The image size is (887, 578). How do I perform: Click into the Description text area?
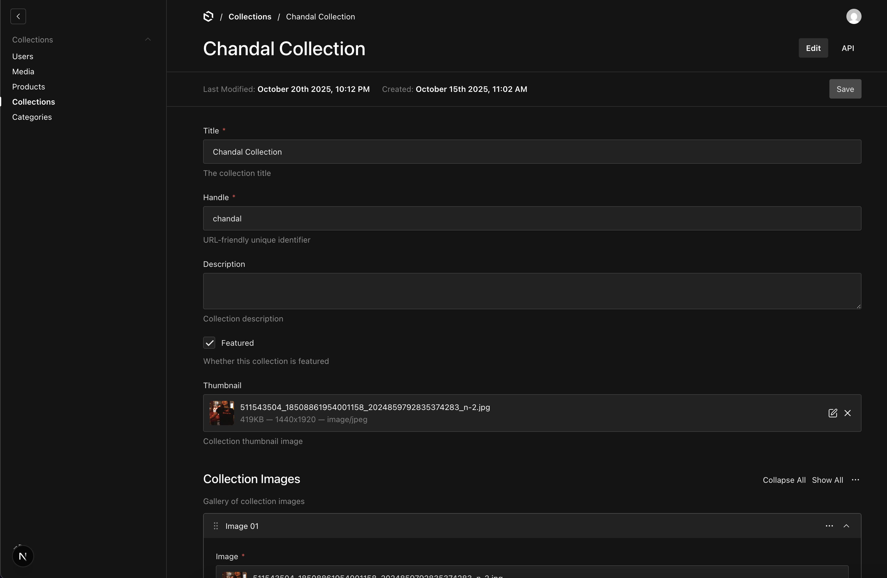(532, 291)
